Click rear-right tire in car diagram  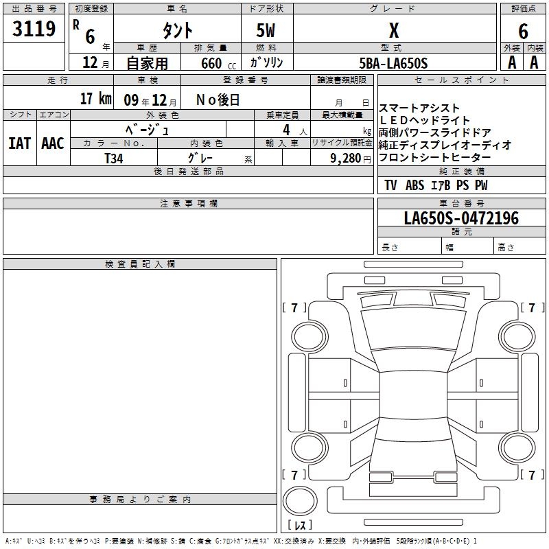point(517,448)
